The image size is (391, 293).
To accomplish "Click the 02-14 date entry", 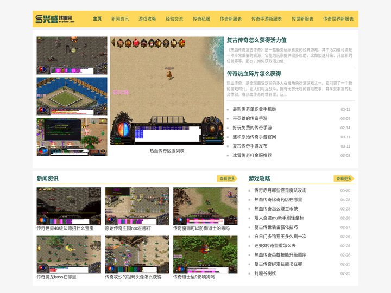I will (345, 128).
